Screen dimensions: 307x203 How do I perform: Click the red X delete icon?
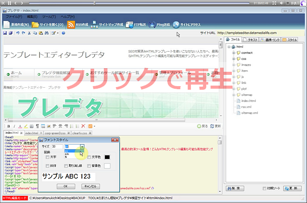click(x=83, y=126)
